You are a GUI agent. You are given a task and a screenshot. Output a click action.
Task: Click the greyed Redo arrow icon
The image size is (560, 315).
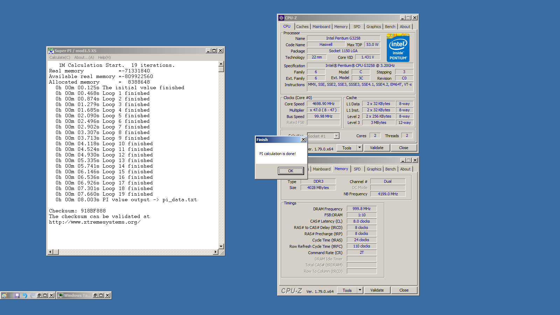tap(32, 295)
